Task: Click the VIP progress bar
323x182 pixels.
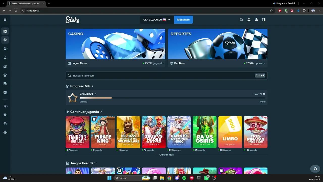Action: 173,98
